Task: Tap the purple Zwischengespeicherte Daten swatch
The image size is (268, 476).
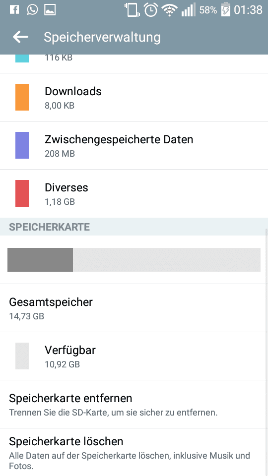Action: click(x=22, y=145)
